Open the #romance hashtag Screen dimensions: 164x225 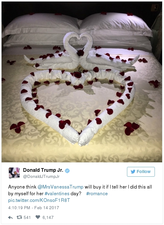coord(97,194)
